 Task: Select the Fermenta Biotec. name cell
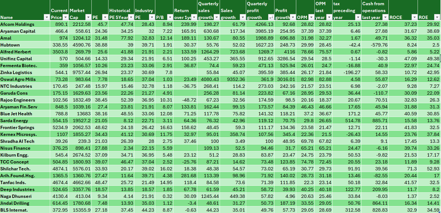point(25,65)
